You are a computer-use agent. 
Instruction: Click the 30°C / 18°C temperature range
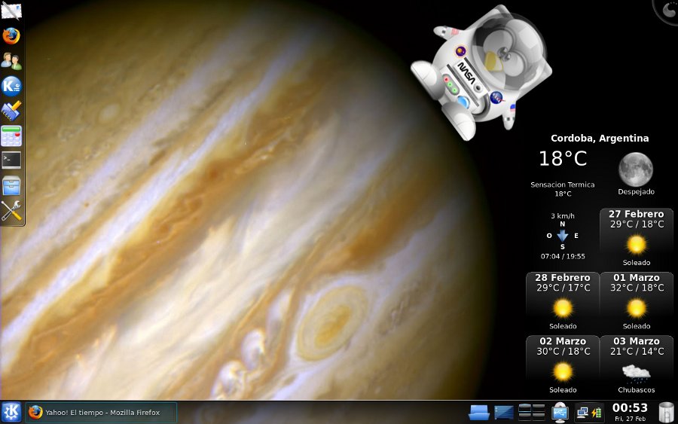pos(563,352)
